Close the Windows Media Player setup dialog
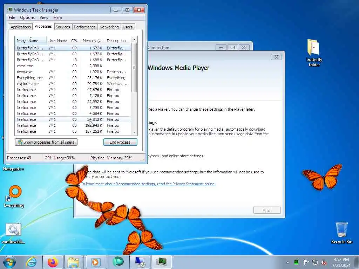Viewport: 359px width, 269px height. tap(276, 57)
